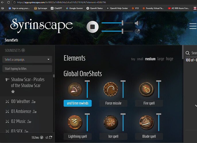This screenshot has width=197, height=143.
Task: Set element size to tiny
Action: pos(133,59)
